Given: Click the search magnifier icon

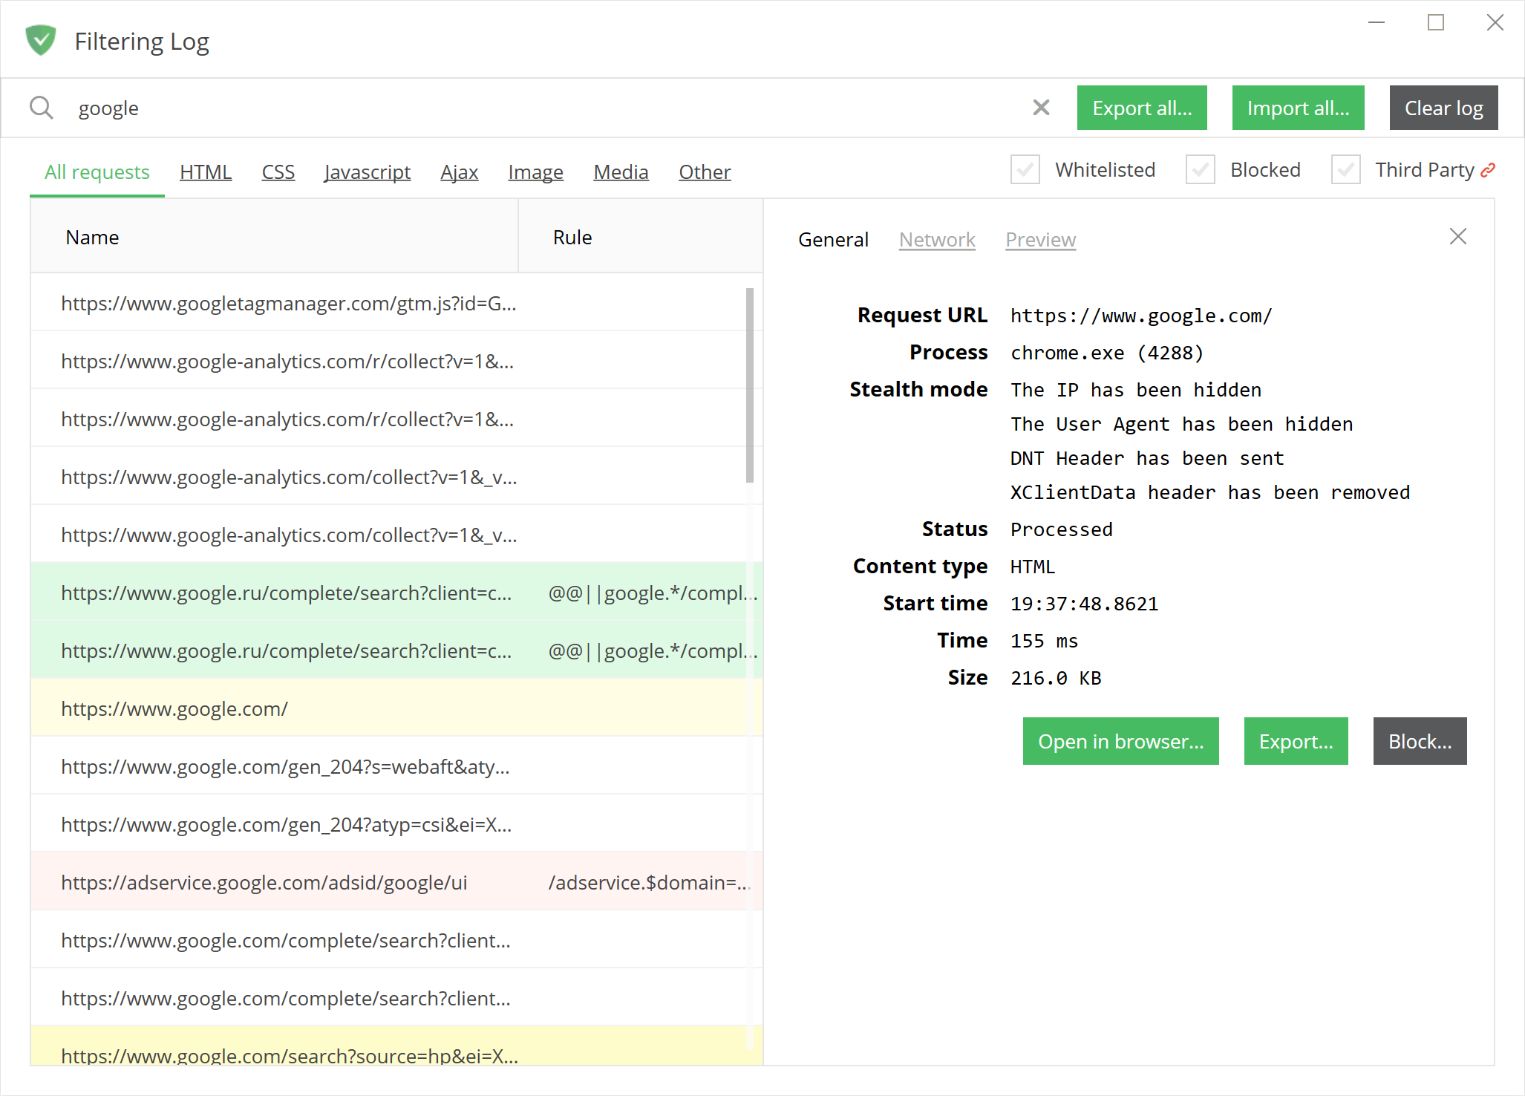Looking at the screenshot, I should click(x=42, y=108).
